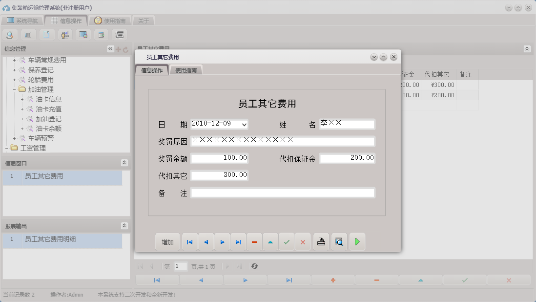The width and height of the screenshot is (536, 302).
Task: Open the user presentation icon in the toolbar
Action: pos(64,34)
